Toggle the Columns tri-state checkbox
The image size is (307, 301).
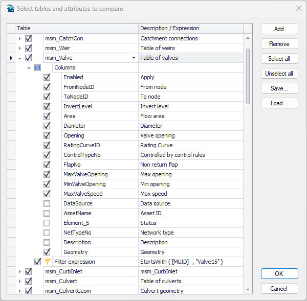click(x=37, y=67)
